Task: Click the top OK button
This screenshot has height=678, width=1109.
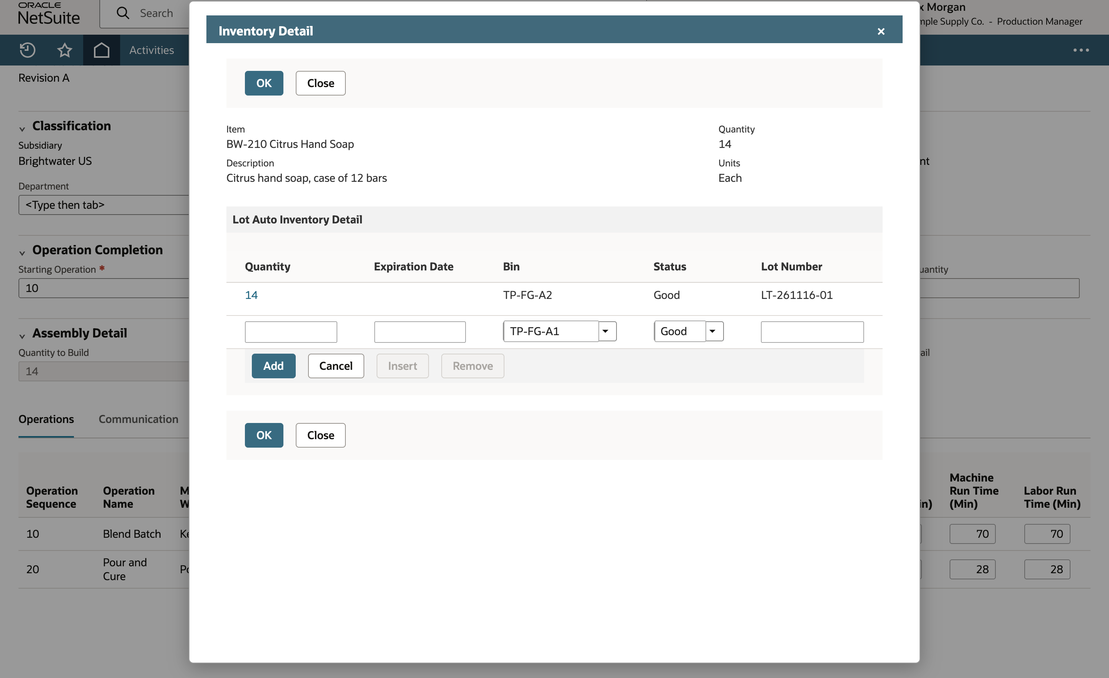Action: [264, 83]
